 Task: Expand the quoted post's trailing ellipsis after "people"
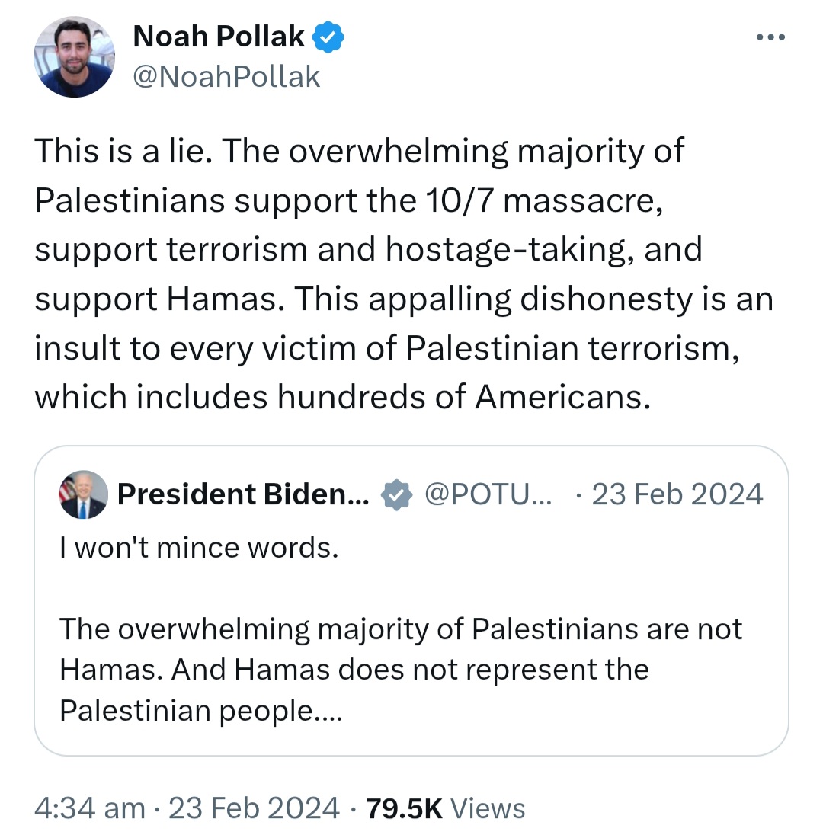pyautogui.click(x=331, y=711)
